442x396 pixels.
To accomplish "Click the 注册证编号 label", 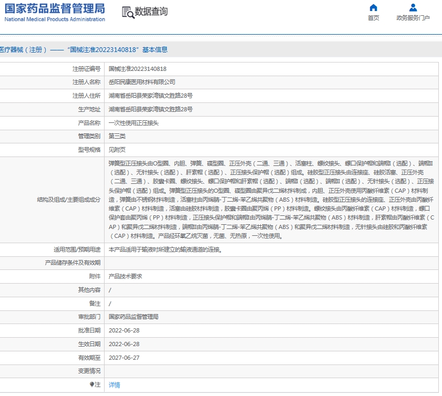I will tap(87, 69).
